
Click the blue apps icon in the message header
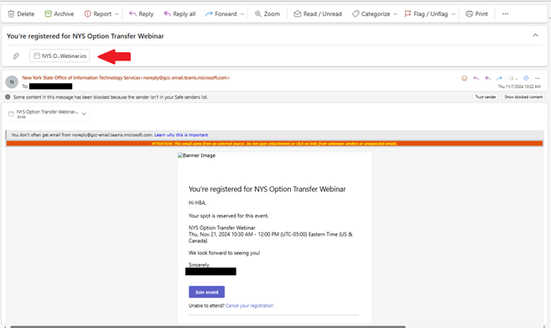coord(526,78)
